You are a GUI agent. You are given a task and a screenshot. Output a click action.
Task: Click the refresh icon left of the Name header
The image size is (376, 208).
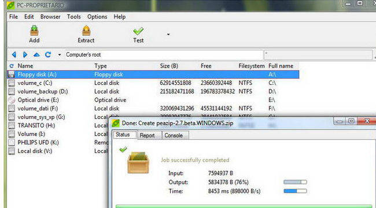tap(12, 66)
